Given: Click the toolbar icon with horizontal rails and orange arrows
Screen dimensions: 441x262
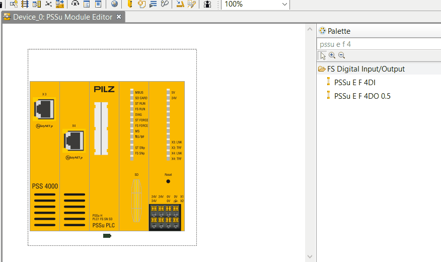Looking at the screenshot, I should pos(25,4).
